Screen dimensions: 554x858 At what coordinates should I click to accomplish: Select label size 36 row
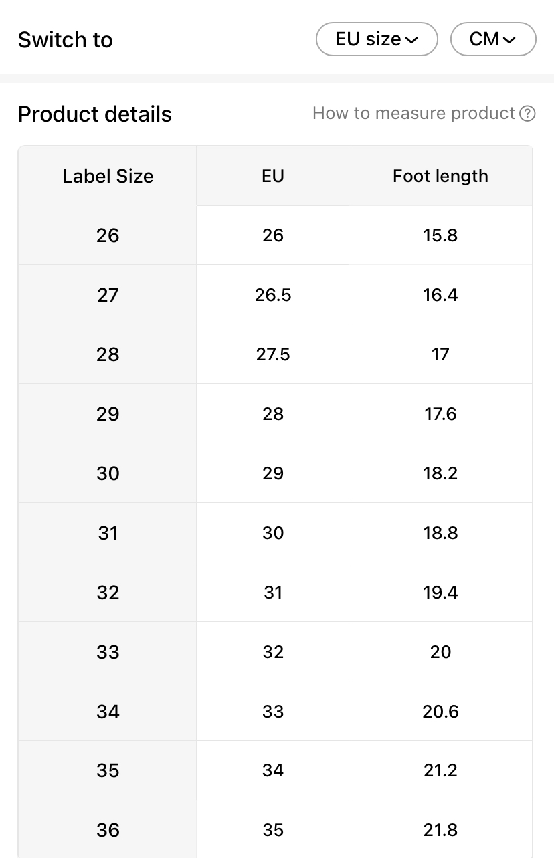pyautogui.click(x=108, y=830)
